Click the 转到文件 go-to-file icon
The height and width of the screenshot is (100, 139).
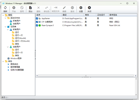tap(56, 8)
